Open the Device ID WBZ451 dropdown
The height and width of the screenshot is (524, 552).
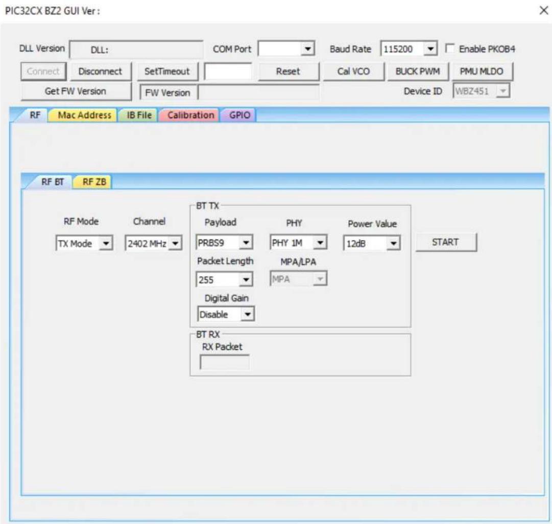pyautogui.click(x=481, y=91)
